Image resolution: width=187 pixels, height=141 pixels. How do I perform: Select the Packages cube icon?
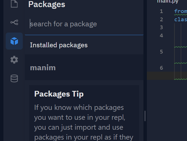pyautogui.click(x=14, y=41)
